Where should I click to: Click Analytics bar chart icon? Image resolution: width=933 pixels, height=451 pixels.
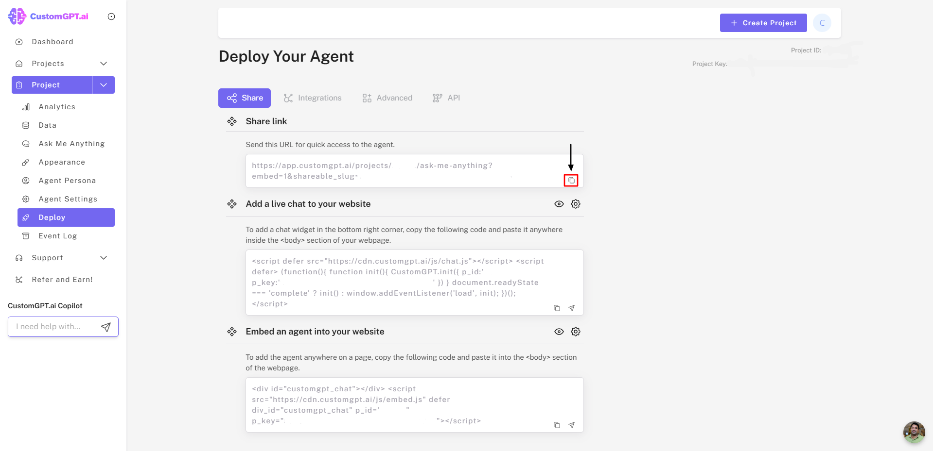coord(26,107)
